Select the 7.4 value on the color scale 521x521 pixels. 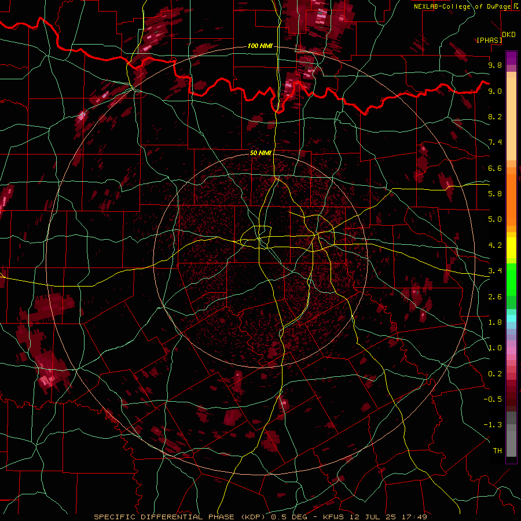[495, 142]
